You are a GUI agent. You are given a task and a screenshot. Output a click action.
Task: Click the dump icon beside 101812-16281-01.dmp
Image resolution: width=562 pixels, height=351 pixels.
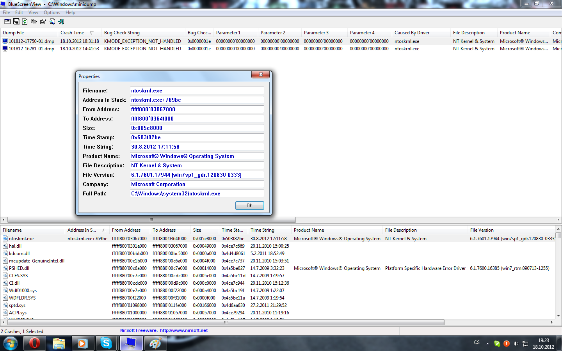5,49
